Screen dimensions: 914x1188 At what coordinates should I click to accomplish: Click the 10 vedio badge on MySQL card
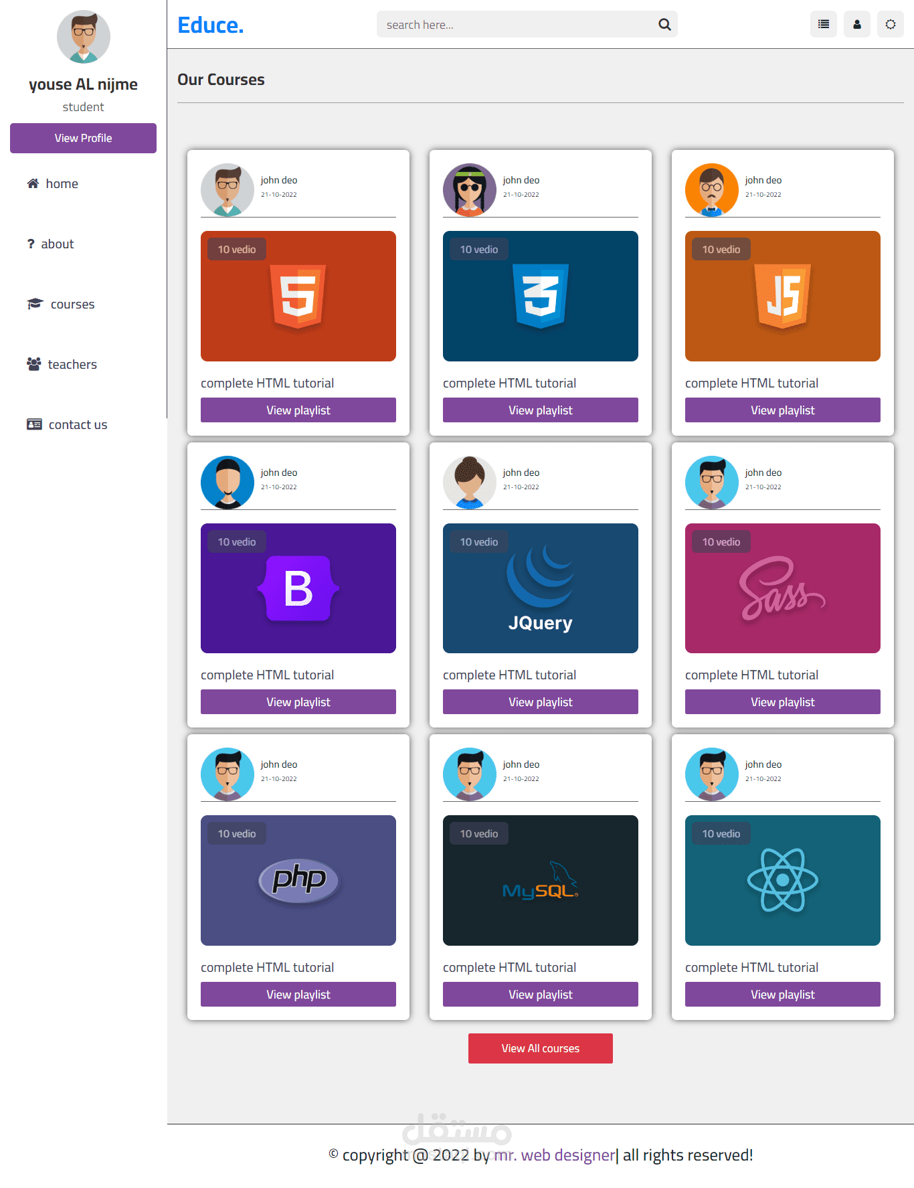(x=479, y=834)
